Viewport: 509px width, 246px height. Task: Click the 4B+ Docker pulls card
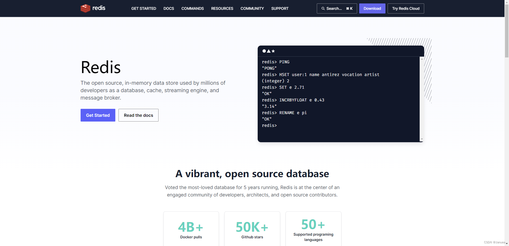(191, 229)
